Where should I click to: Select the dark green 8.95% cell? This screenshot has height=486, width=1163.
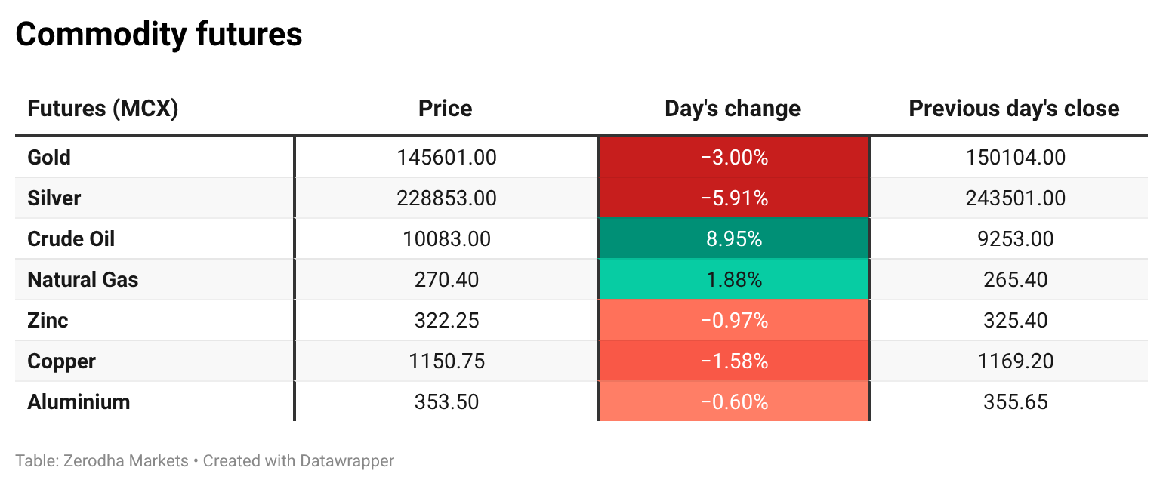pos(734,239)
